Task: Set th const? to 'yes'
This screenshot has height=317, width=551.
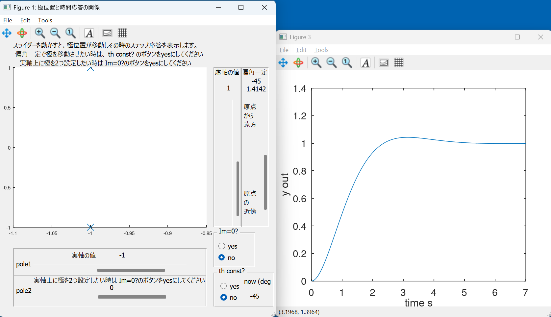Action: pyautogui.click(x=224, y=286)
